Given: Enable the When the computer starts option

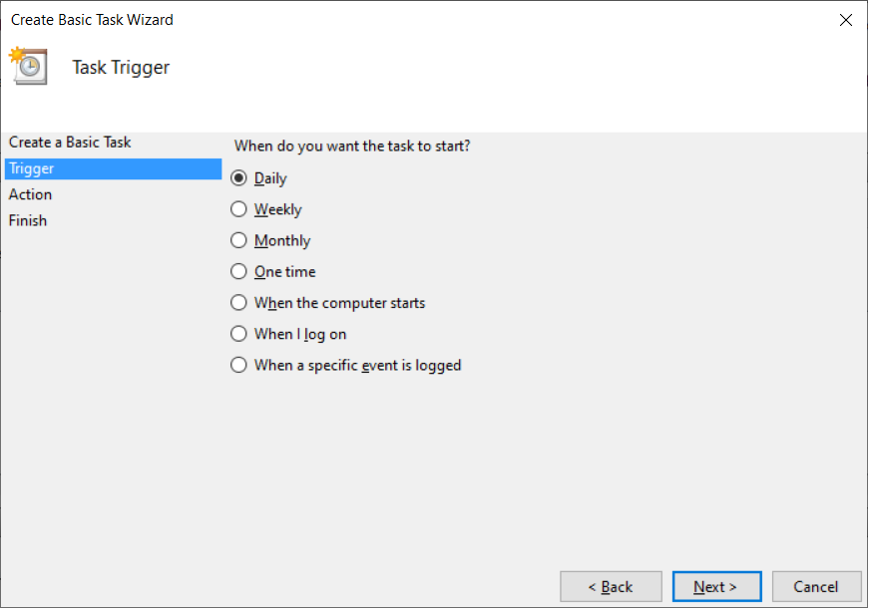Looking at the screenshot, I should (238, 302).
